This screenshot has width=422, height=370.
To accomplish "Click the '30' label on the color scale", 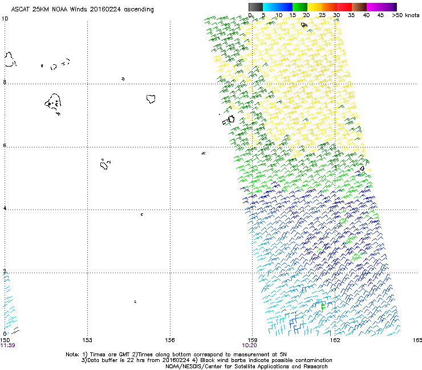I will point(336,15).
